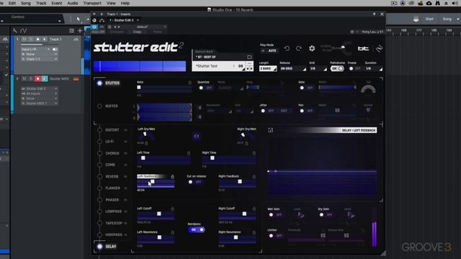Click the wrench icon in track panel
This screenshot has width=461, height=259.
click(14, 30)
